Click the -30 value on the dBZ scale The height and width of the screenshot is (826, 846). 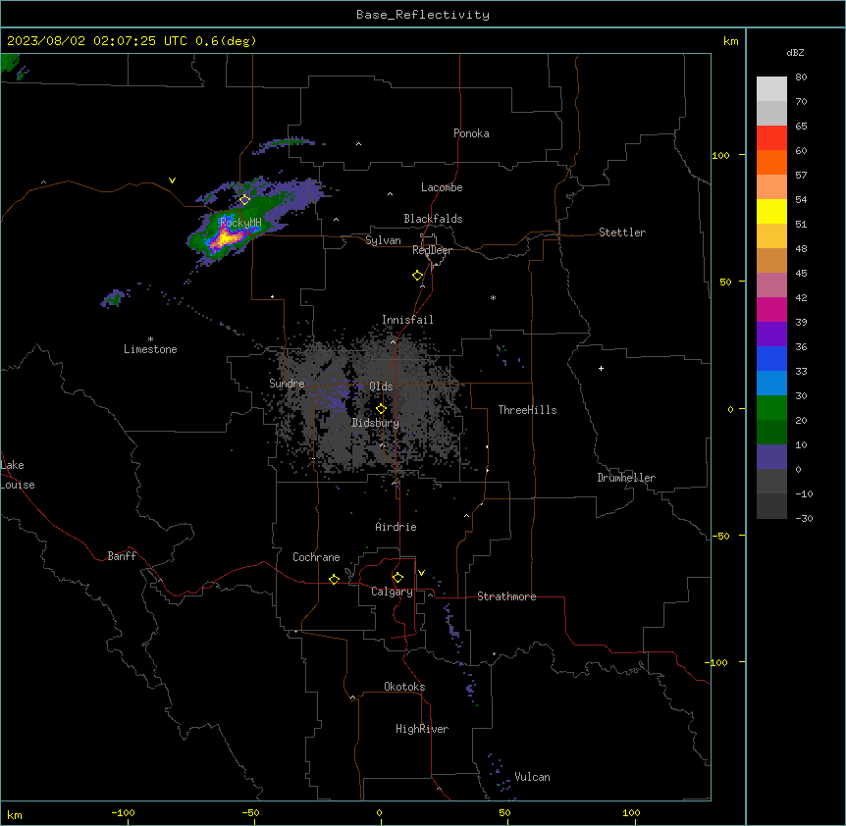[804, 518]
